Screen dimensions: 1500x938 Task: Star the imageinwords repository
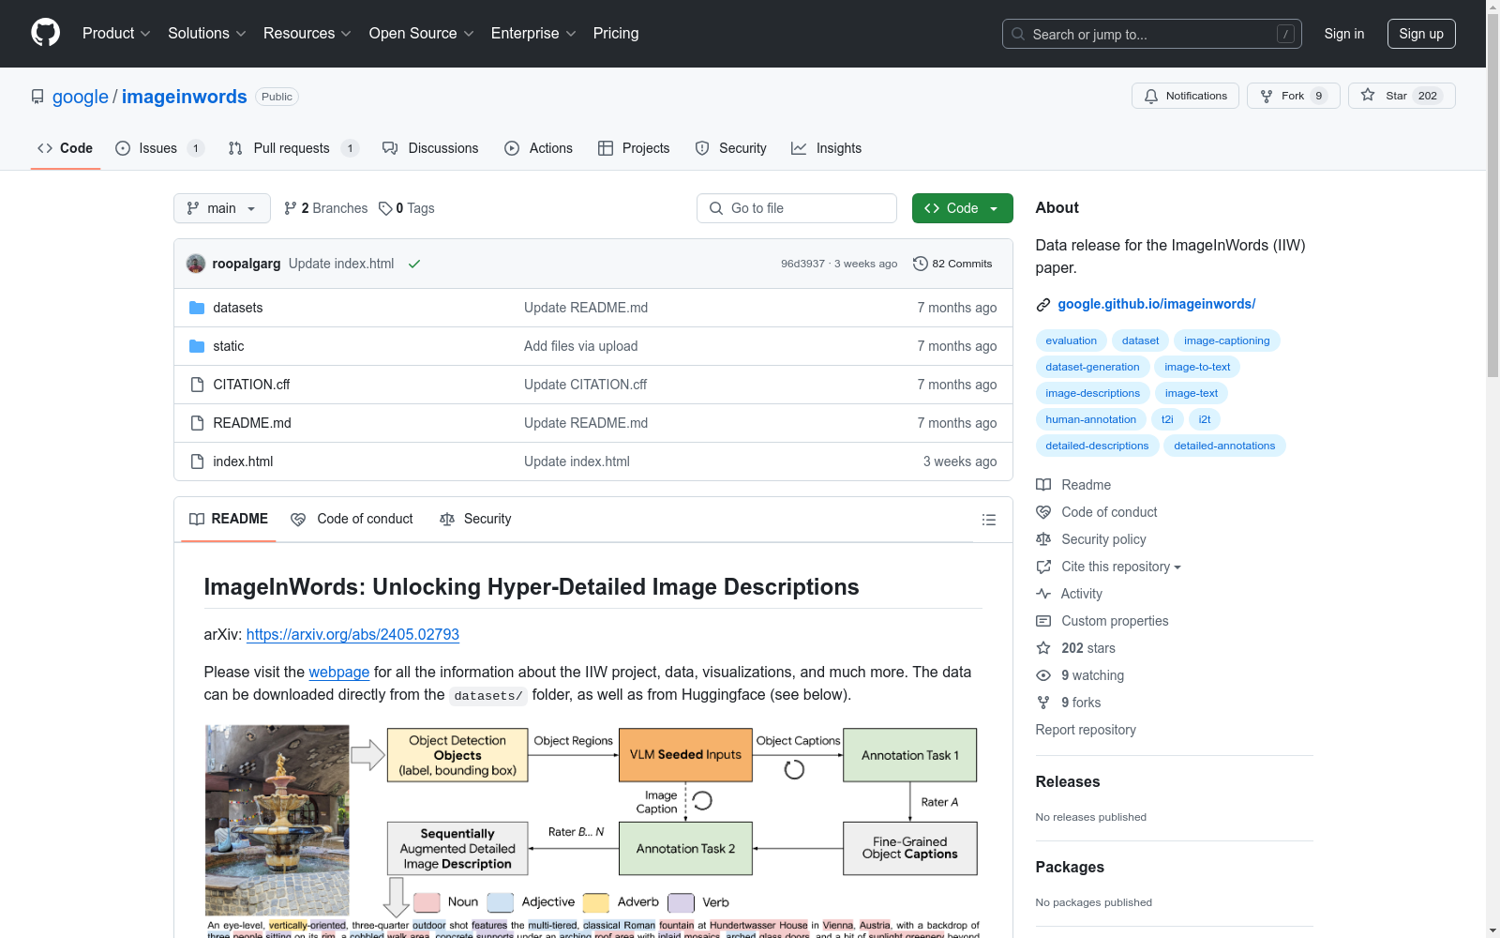click(1402, 96)
